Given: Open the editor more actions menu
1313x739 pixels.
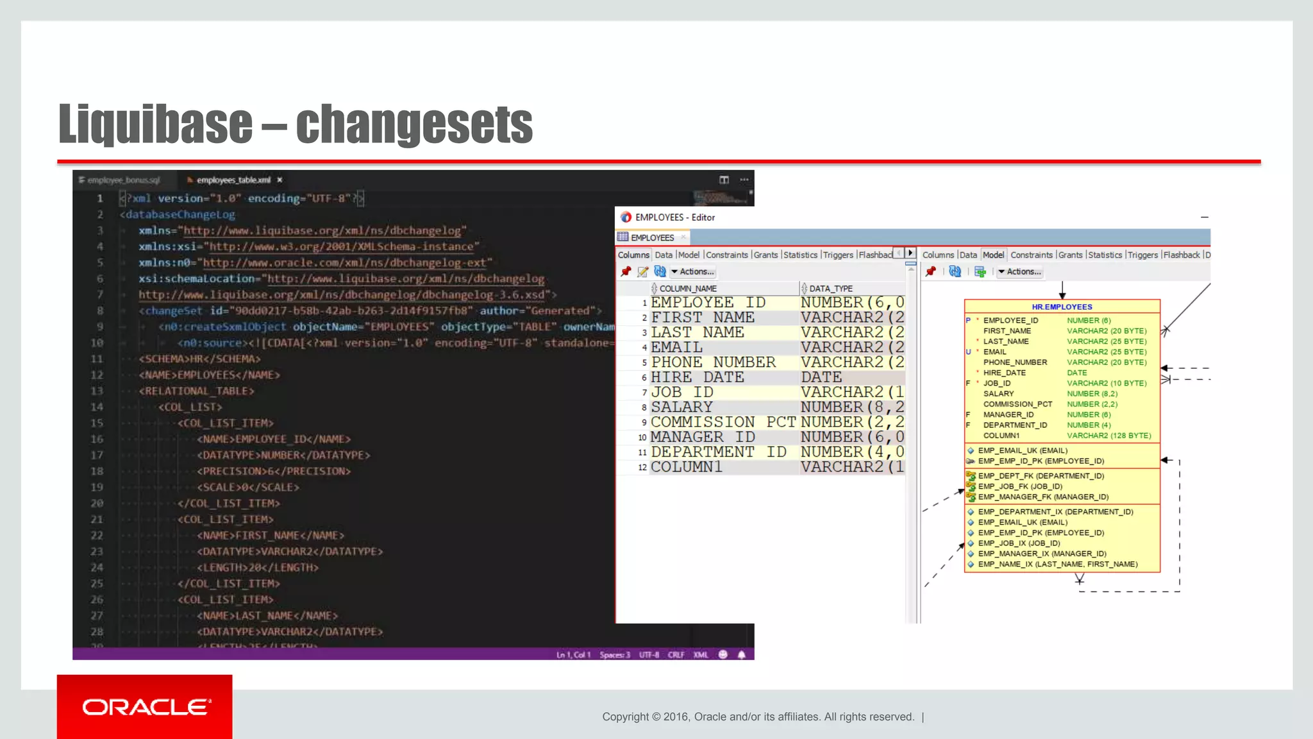Looking at the screenshot, I should [x=744, y=180].
